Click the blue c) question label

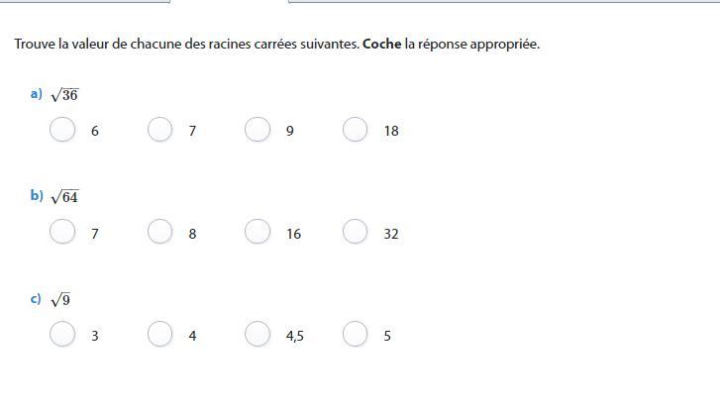[36, 298]
